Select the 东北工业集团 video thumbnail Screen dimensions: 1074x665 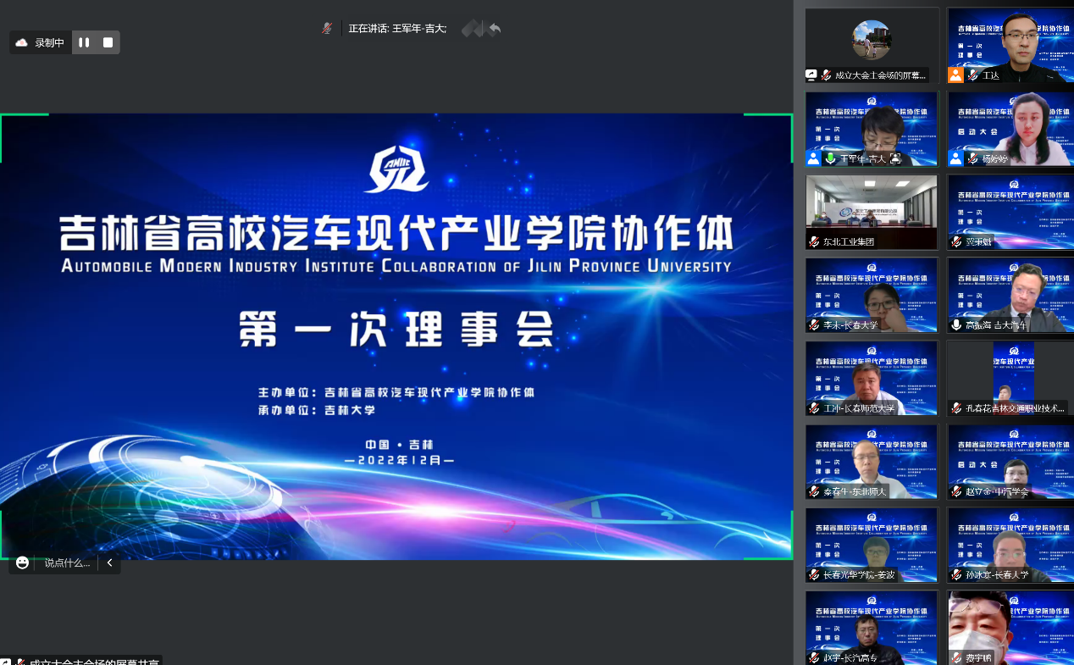tap(871, 212)
